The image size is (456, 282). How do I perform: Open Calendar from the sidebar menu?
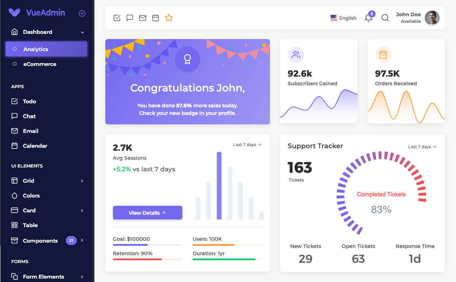pos(35,146)
